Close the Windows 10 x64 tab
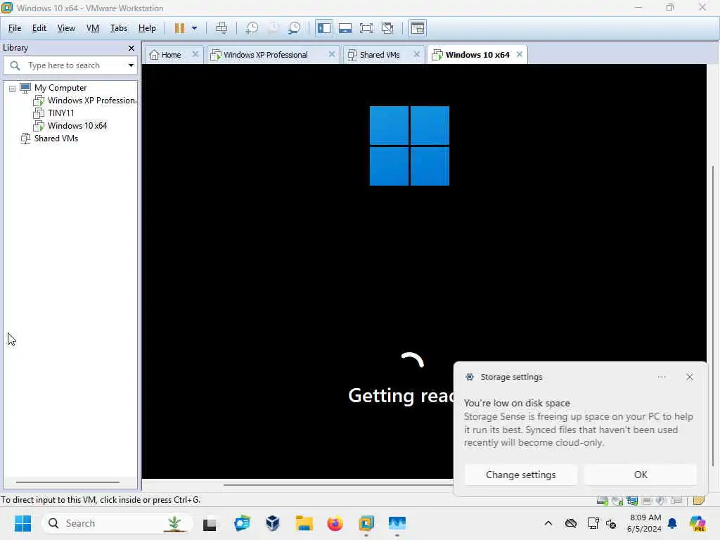Screen dimensions: 720x540 point(520,54)
